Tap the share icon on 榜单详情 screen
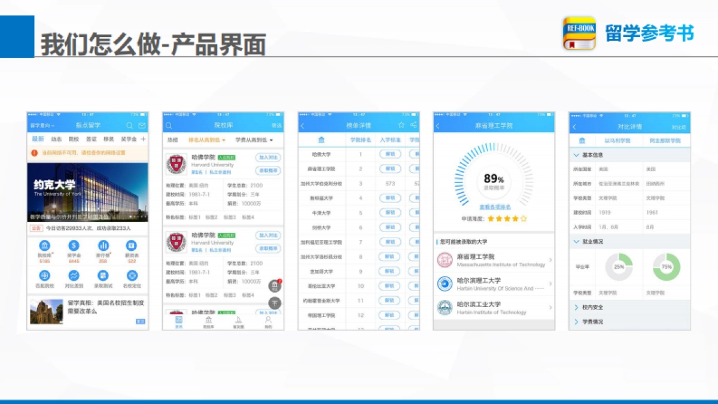Image resolution: width=718 pixels, height=404 pixels. [x=414, y=126]
